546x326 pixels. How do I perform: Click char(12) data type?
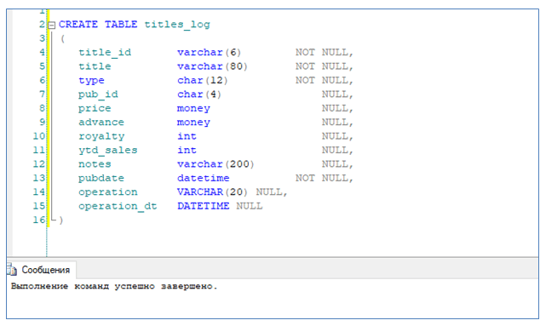pos(203,80)
